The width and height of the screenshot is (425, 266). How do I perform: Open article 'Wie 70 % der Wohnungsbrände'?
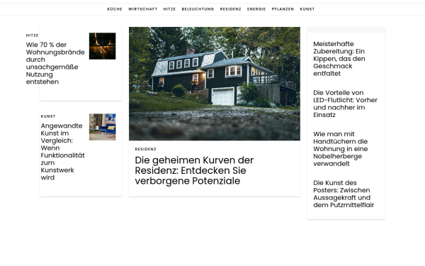click(x=55, y=63)
